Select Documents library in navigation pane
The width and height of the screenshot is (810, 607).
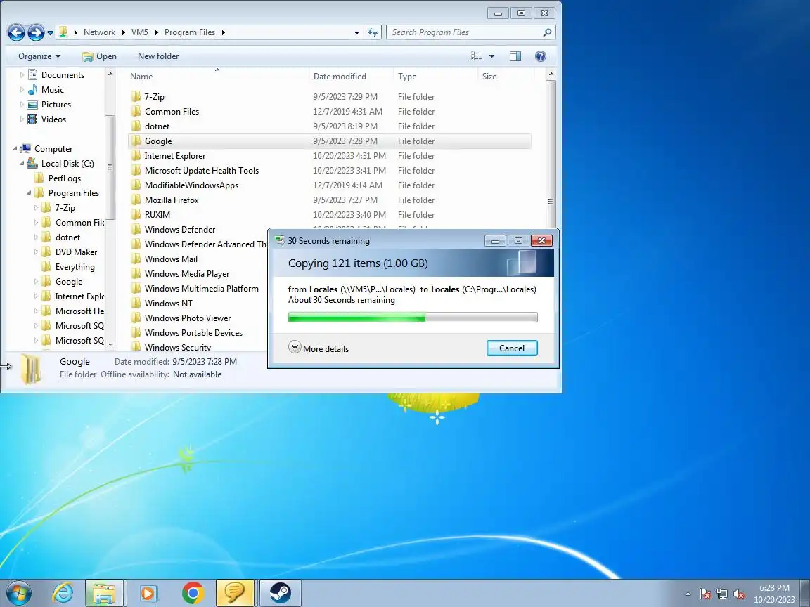[x=63, y=75]
